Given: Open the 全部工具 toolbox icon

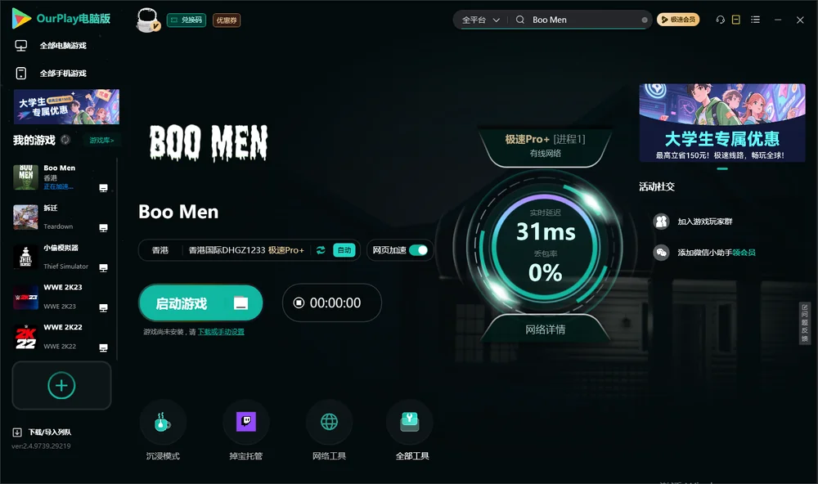Looking at the screenshot, I should click(x=410, y=423).
